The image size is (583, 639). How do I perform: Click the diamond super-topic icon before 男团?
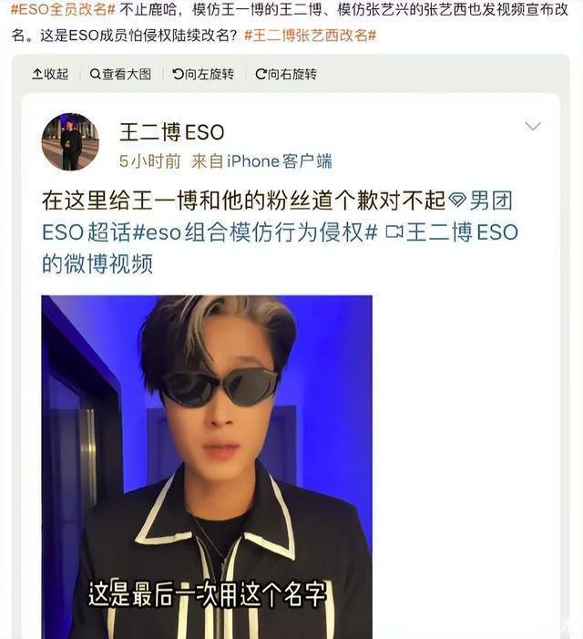pos(456,201)
